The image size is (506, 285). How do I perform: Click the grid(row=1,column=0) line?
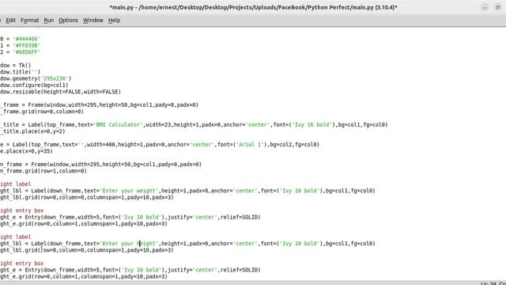point(43,171)
